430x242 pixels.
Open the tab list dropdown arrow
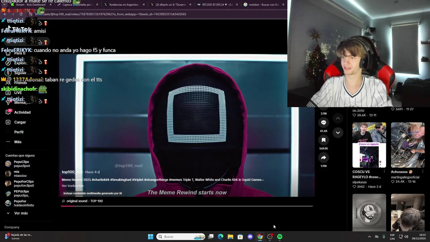click(4, 5)
